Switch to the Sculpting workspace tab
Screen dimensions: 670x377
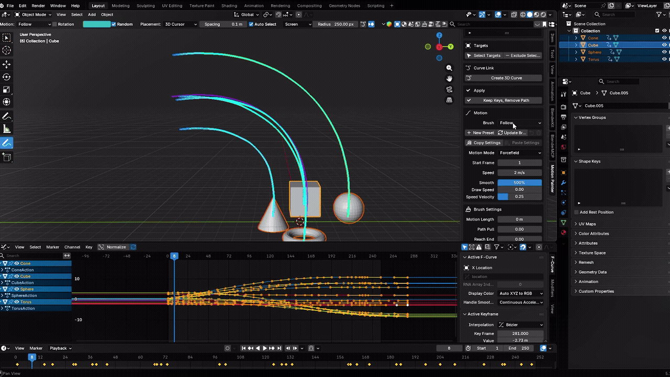(146, 6)
